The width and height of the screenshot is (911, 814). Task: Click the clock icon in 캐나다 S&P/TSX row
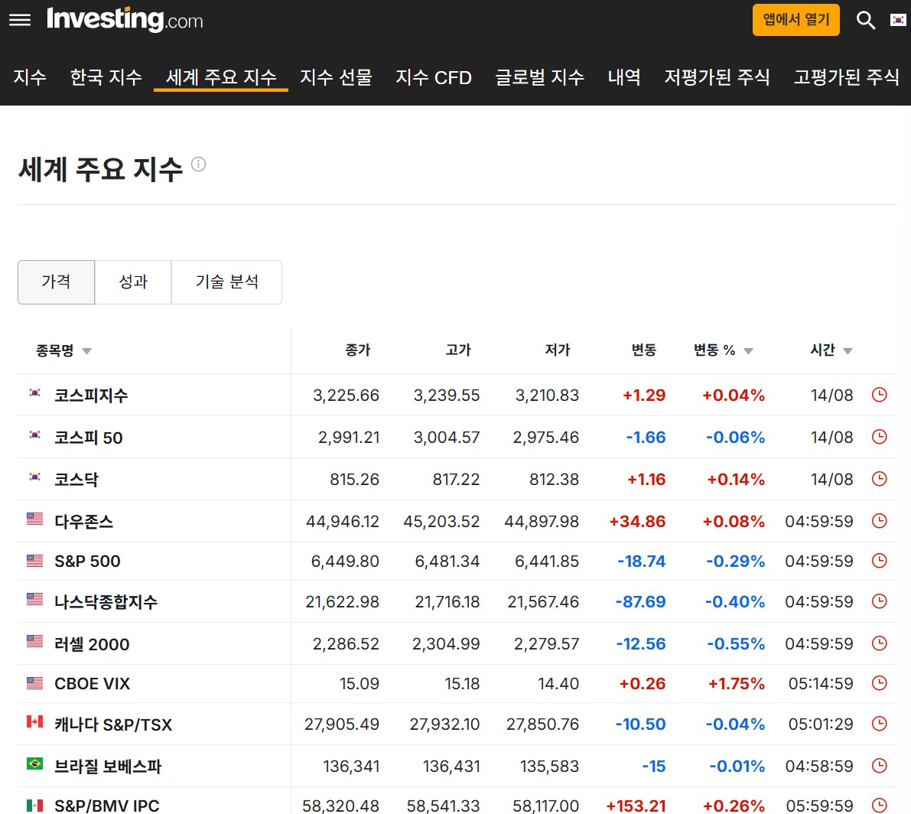[x=880, y=724]
